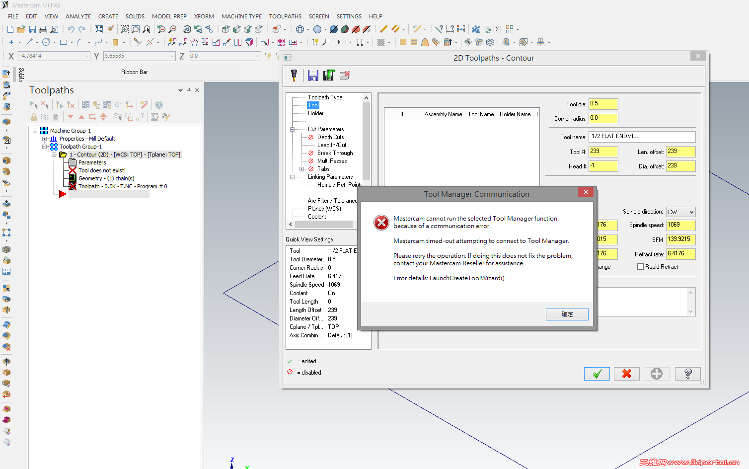Screen dimensions: 749x469
Task: Click the delete defaults red X icon in dialog
Action: (345, 75)
